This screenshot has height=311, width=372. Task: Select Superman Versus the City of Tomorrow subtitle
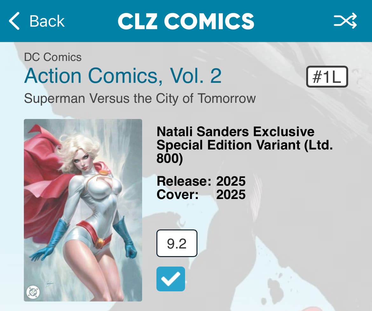(140, 98)
